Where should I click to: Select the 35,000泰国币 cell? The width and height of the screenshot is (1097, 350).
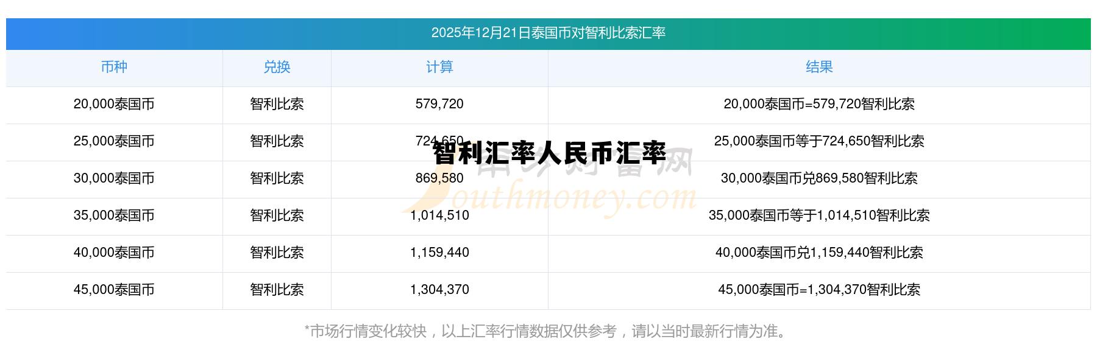114,215
